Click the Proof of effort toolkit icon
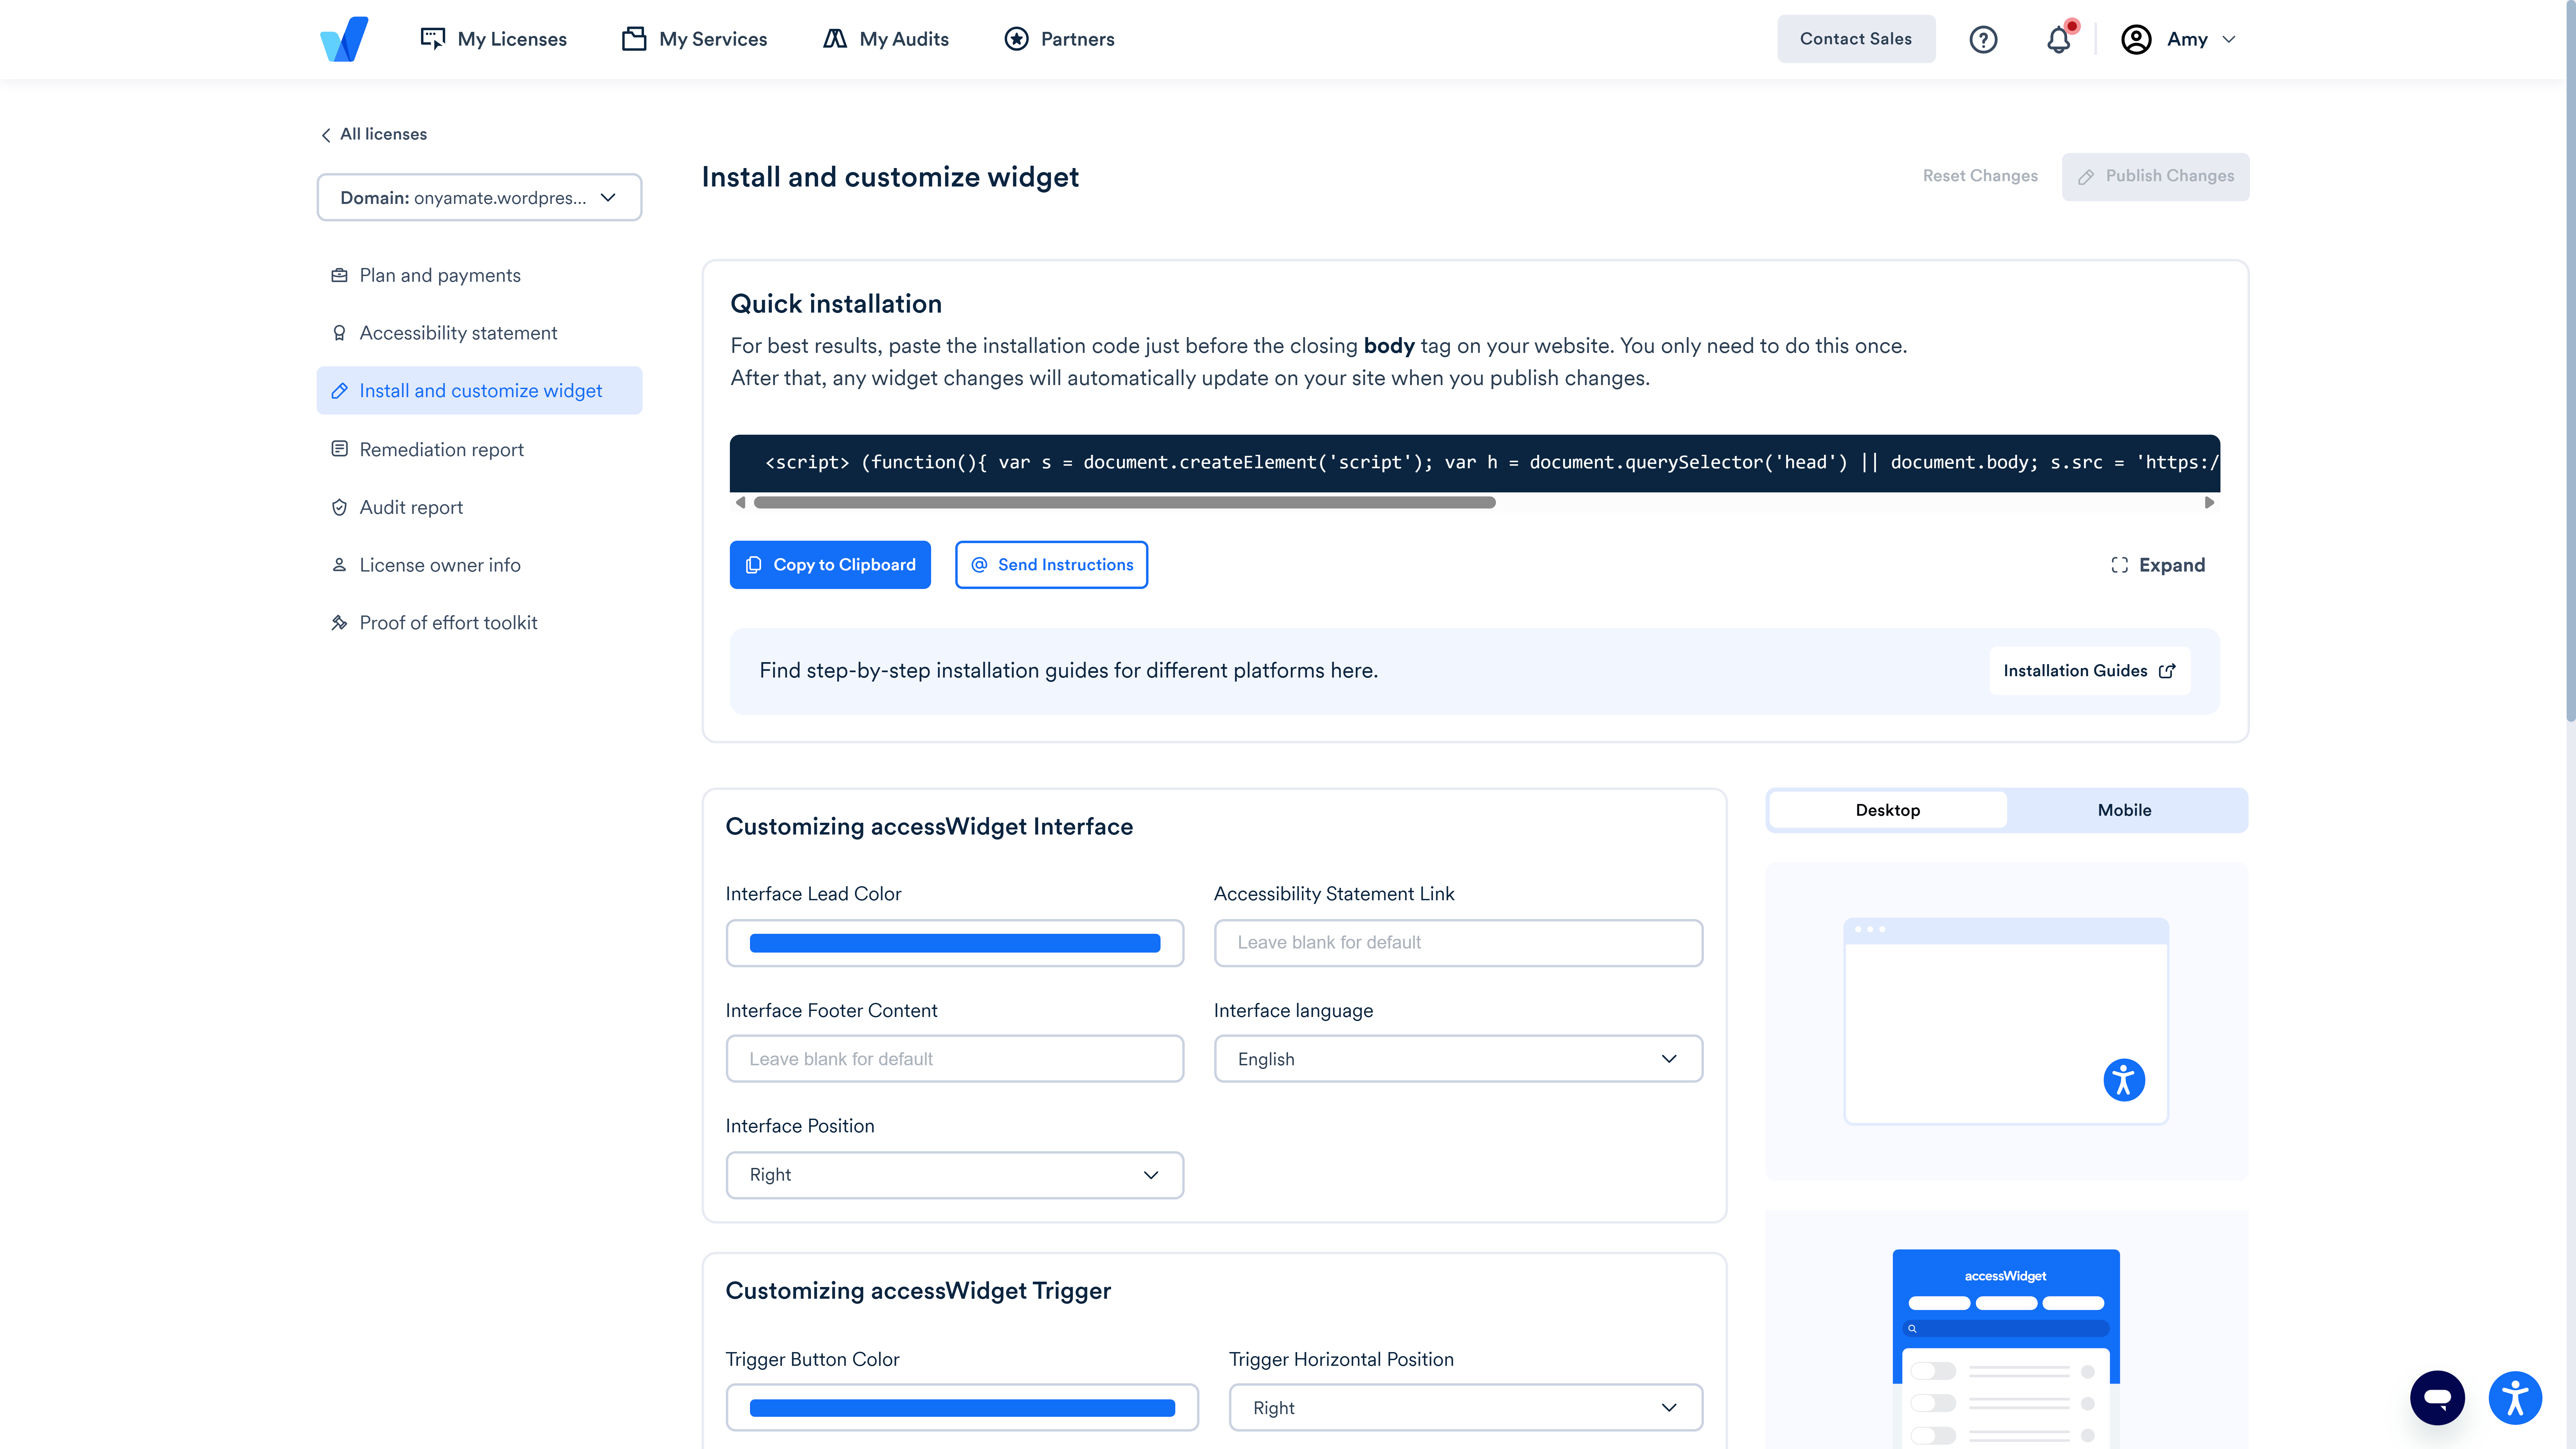The image size is (2576, 1449). point(340,622)
